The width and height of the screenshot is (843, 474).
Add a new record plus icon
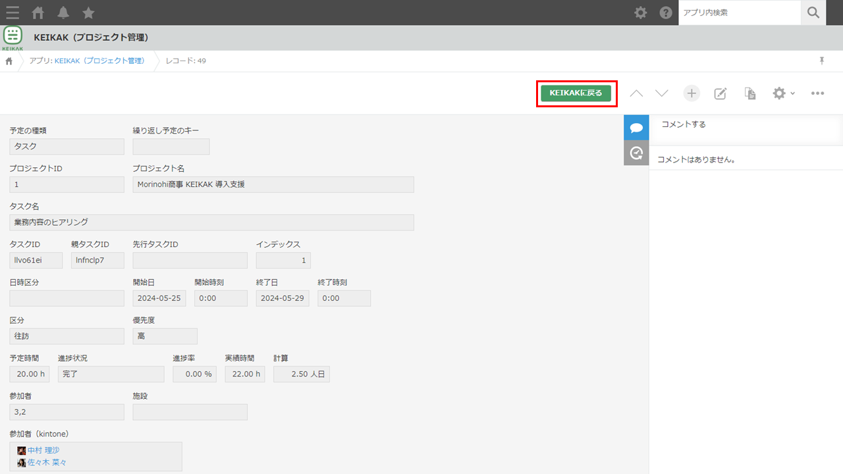(691, 93)
